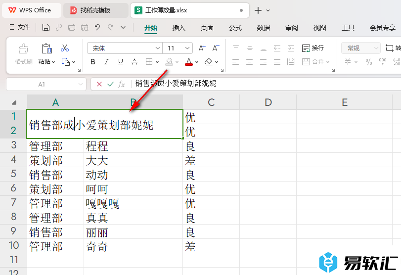Click the select-all corner triangle
Image resolution: width=401 pixels, height=275 pixels.
[14, 102]
